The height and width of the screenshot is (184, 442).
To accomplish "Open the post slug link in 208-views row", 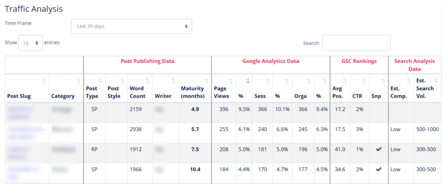I will click(x=17, y=153).
